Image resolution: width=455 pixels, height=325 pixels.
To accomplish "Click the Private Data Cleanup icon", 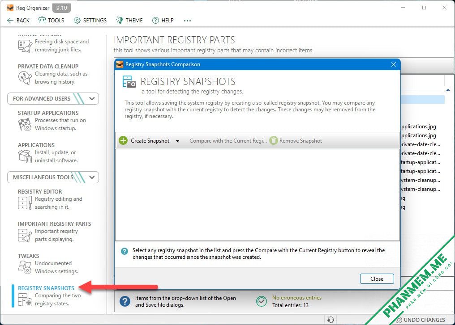I will (25, 78).
